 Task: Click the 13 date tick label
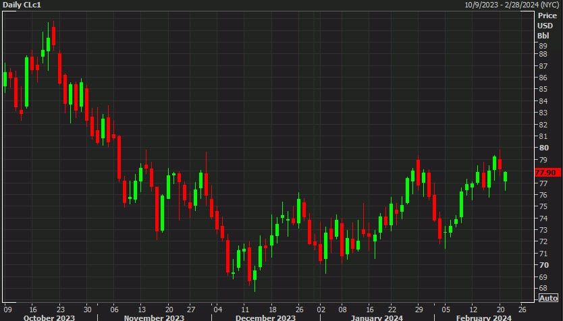click(x=142, y=310)
